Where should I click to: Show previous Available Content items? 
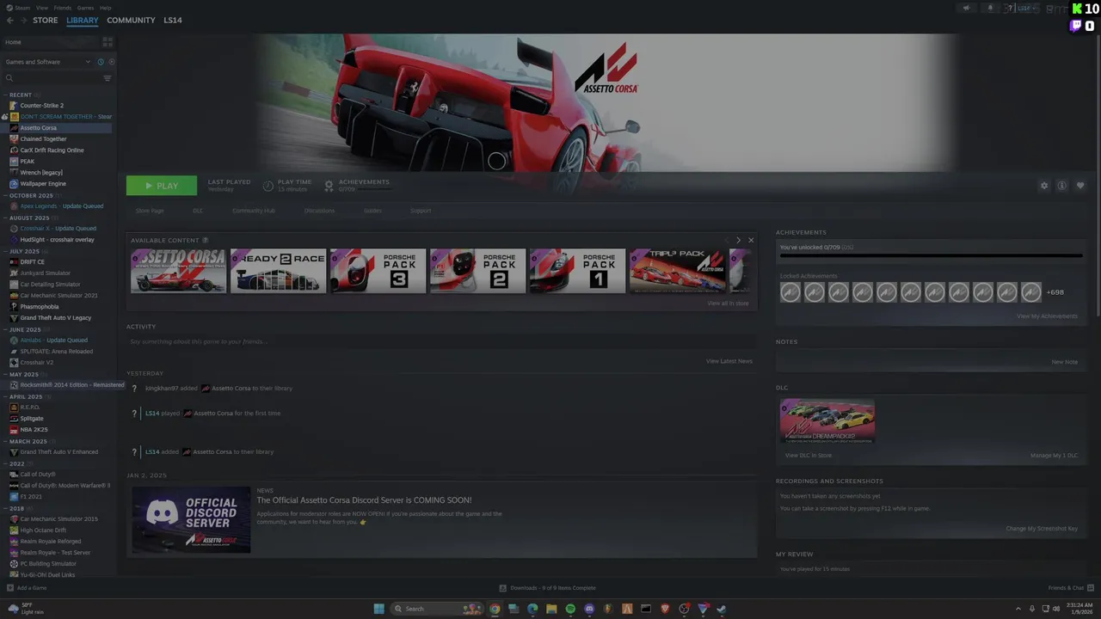[x=726, y=240]
